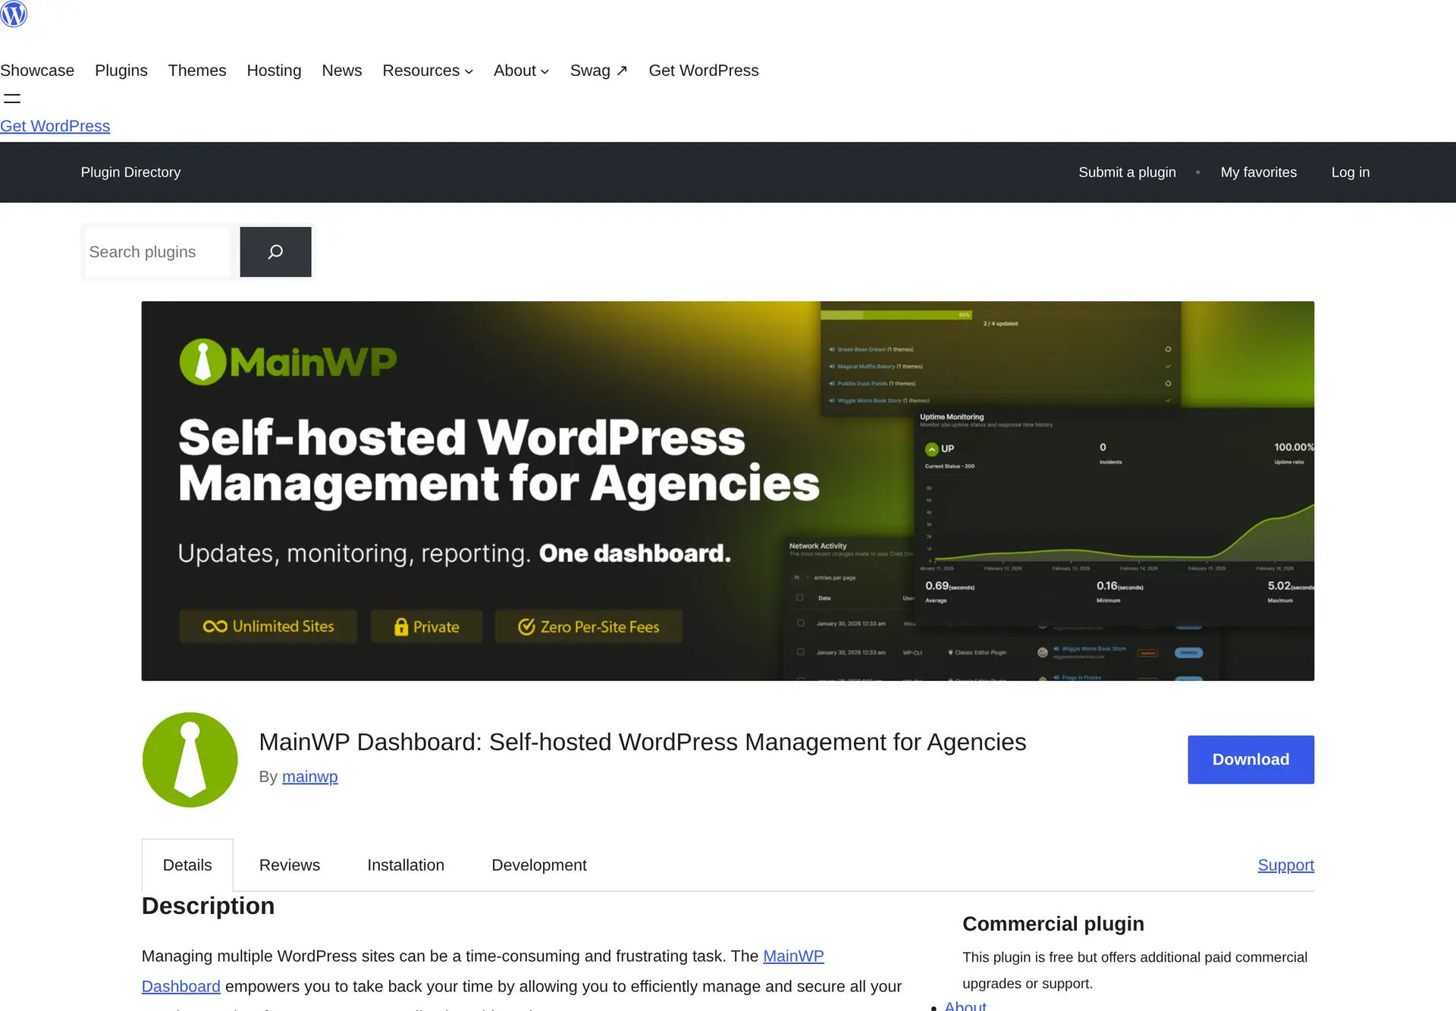The width and height of the screenshot is (1456, 1011).
Task: Switch to the Reviews tab
Action: point(290,865)
